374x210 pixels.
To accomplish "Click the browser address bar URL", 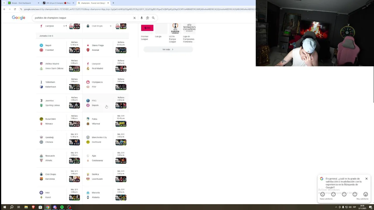I will tap(137, 9).
